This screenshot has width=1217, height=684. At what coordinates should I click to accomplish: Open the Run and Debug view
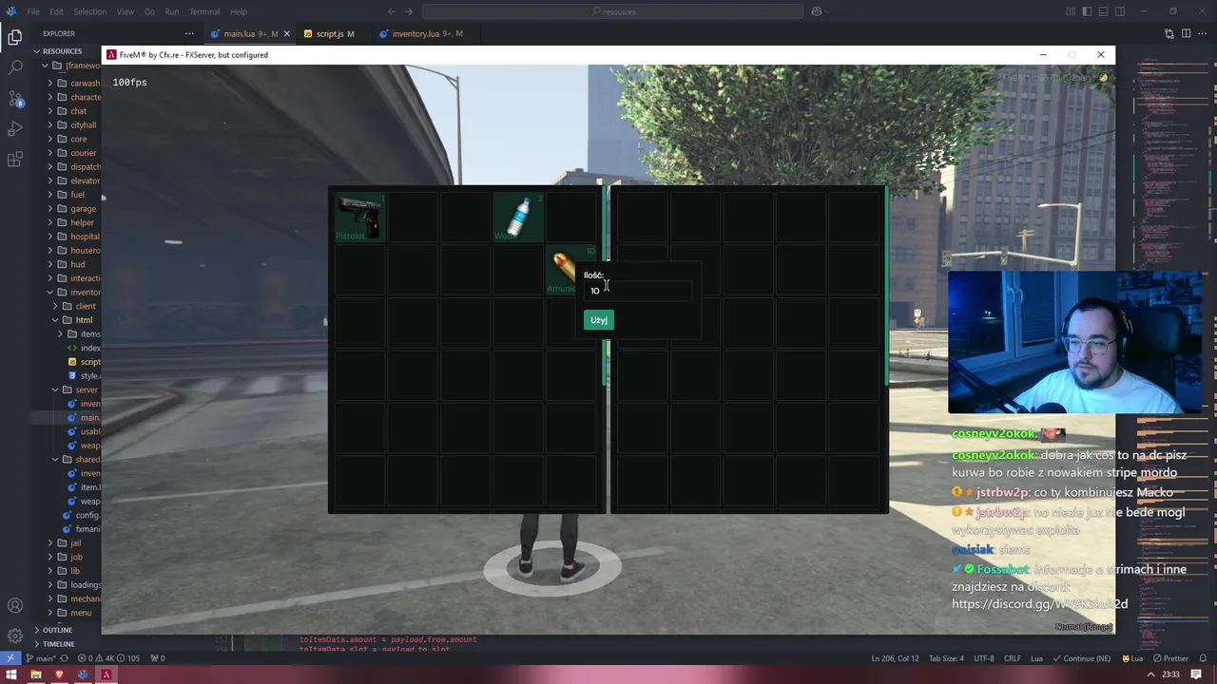coord(14,128)
